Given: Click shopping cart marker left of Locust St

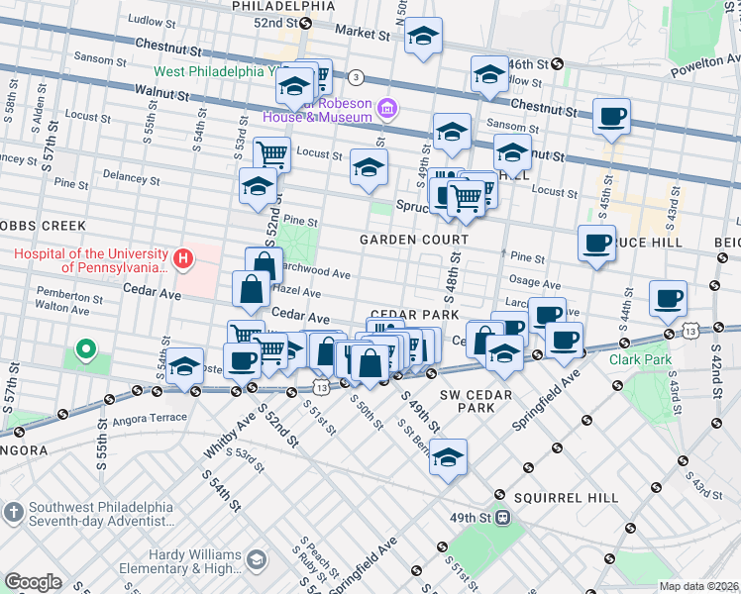Looking at the screenshot, I should (271, 153).
